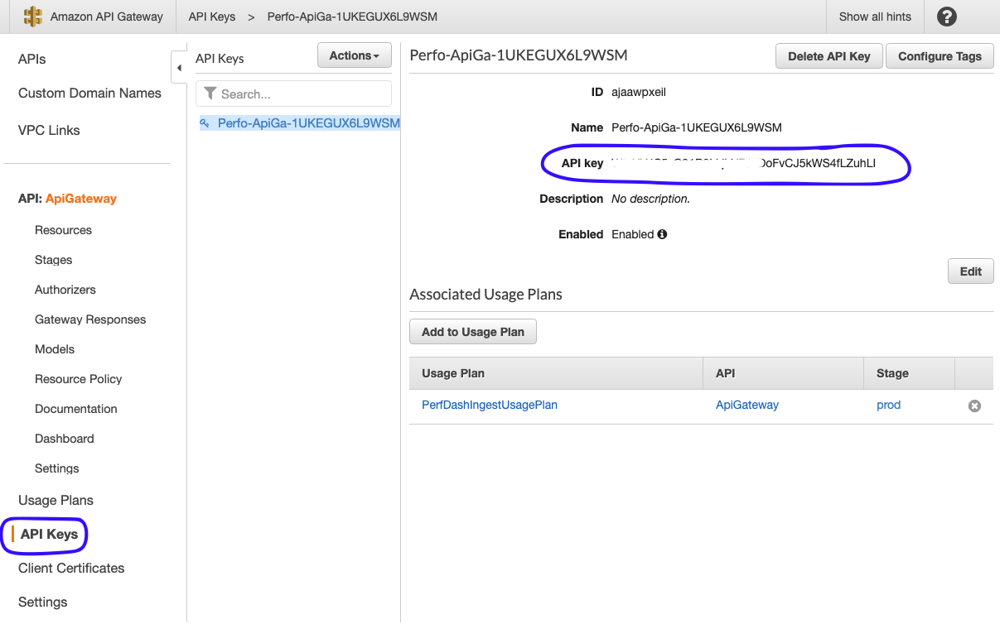Viewport: 1000px width, 624px height.
Task: Click Add to Usage Plan button
Action: pyautogui.click(x=473, y=332)
